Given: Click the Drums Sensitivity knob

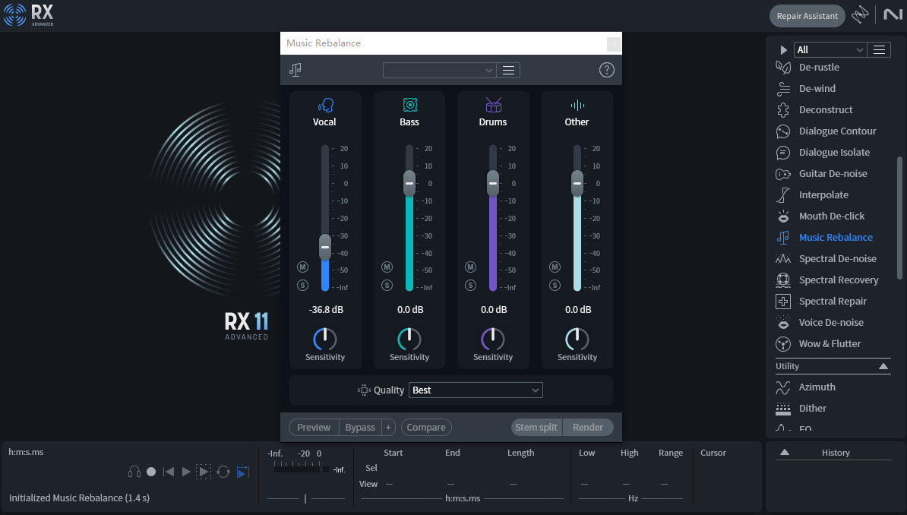Looking at the screenshot, I should pos(493,339).
